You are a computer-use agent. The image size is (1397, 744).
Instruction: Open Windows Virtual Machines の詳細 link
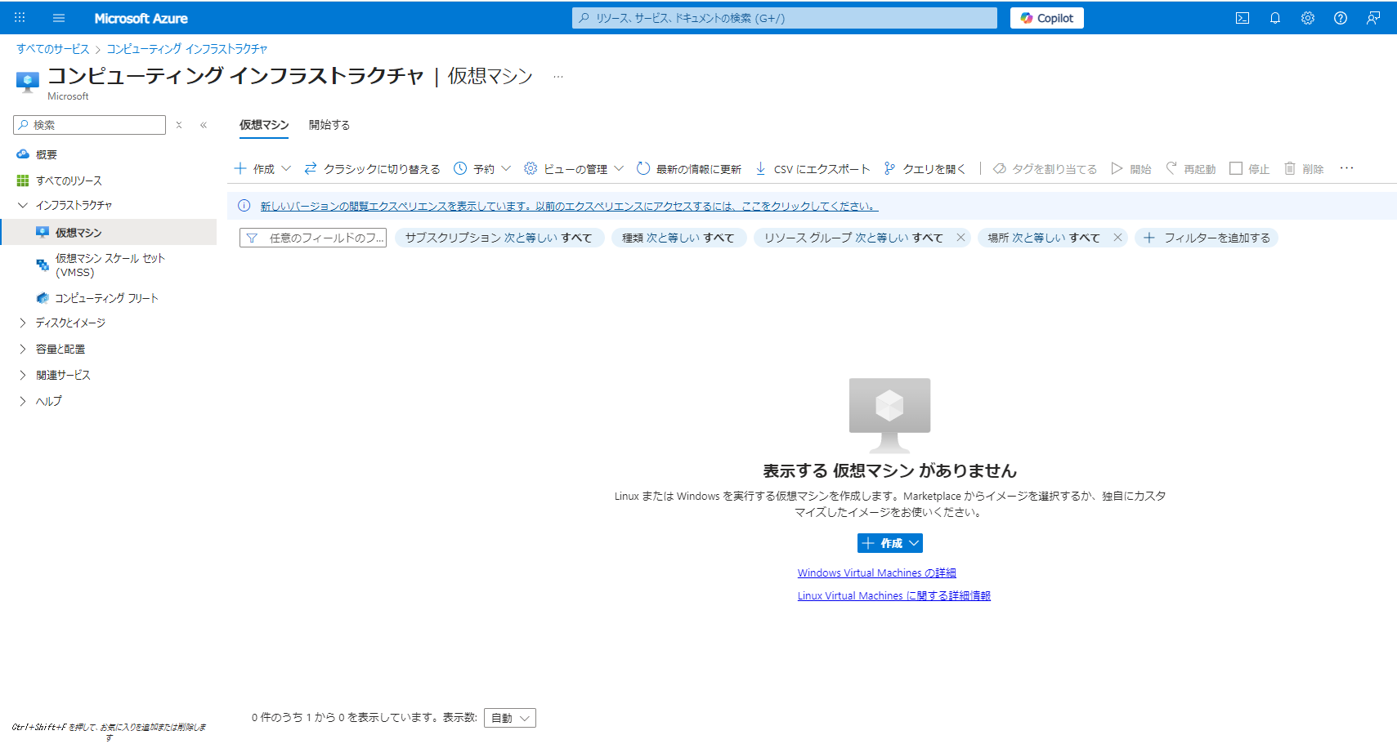[x=877, y=573]
